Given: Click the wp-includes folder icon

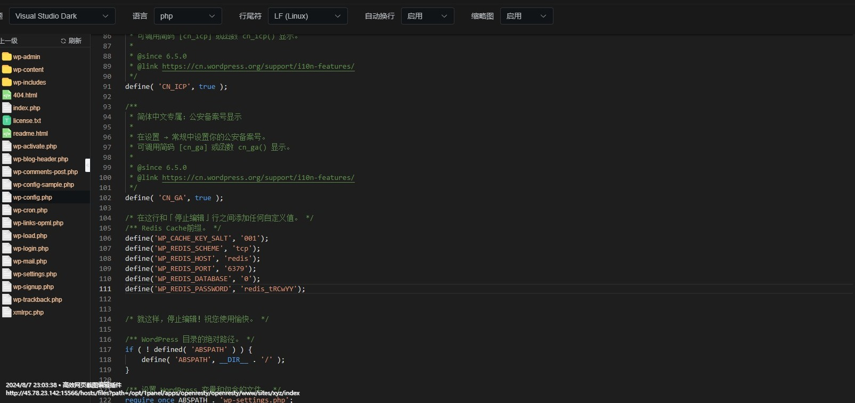Looking at the screenshot, I should coord(7,82).
